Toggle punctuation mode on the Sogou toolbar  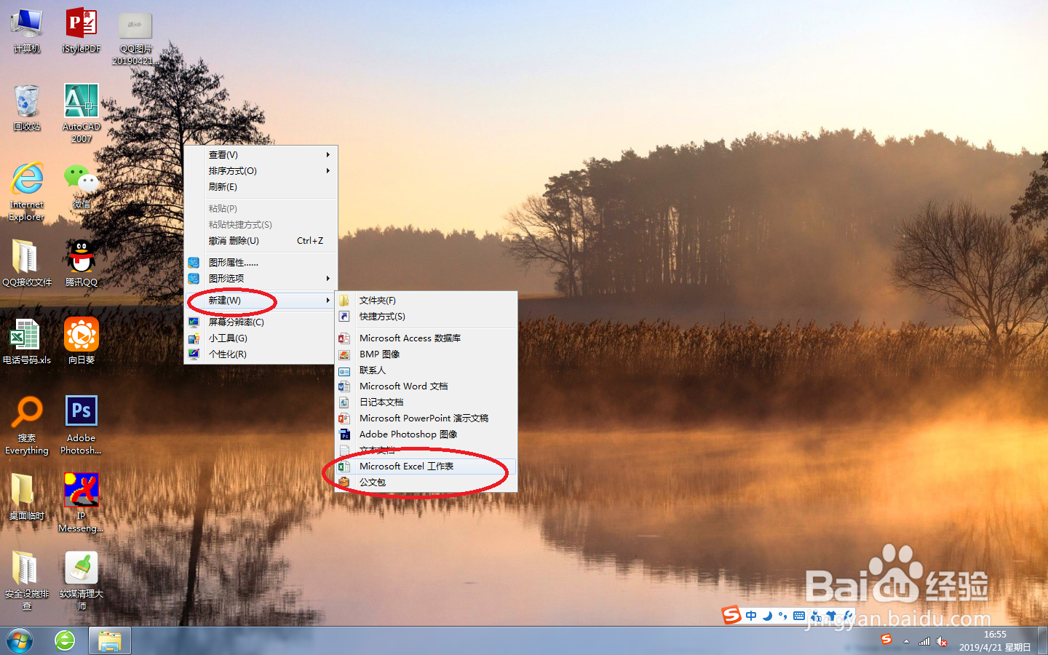[784, 615]
